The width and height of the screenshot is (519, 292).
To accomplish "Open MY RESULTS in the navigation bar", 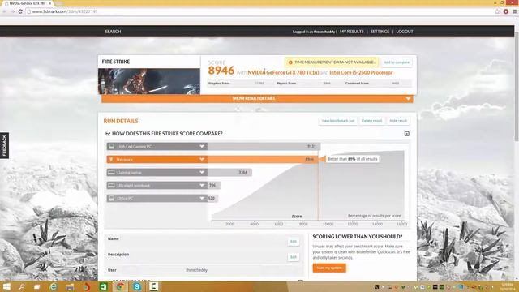I will [351, 32].
